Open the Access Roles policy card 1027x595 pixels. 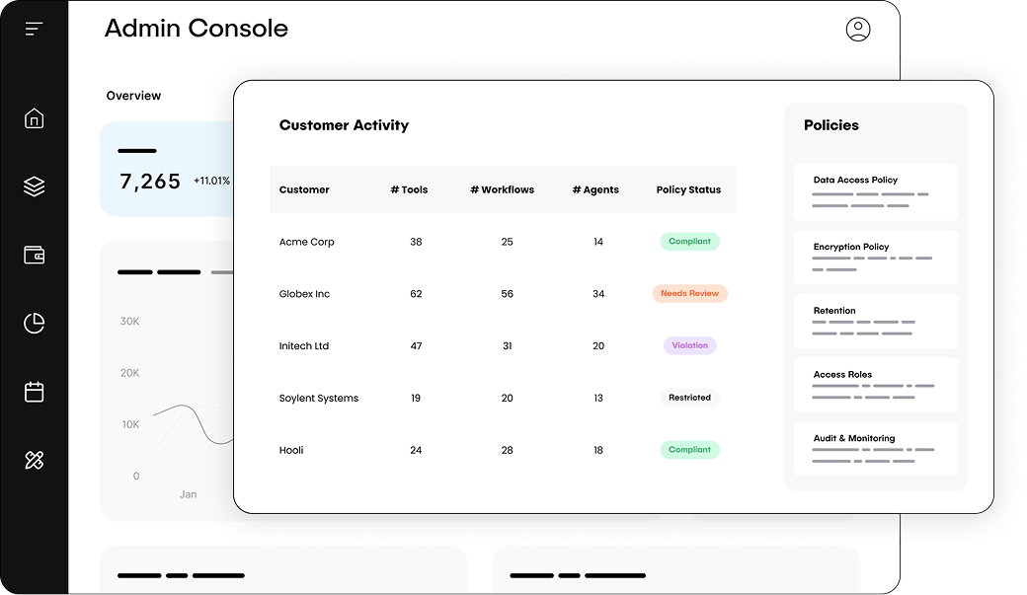(875, 384)
